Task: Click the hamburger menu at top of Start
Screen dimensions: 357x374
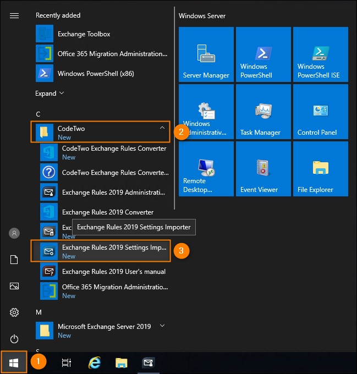Action: pos(14,16)
